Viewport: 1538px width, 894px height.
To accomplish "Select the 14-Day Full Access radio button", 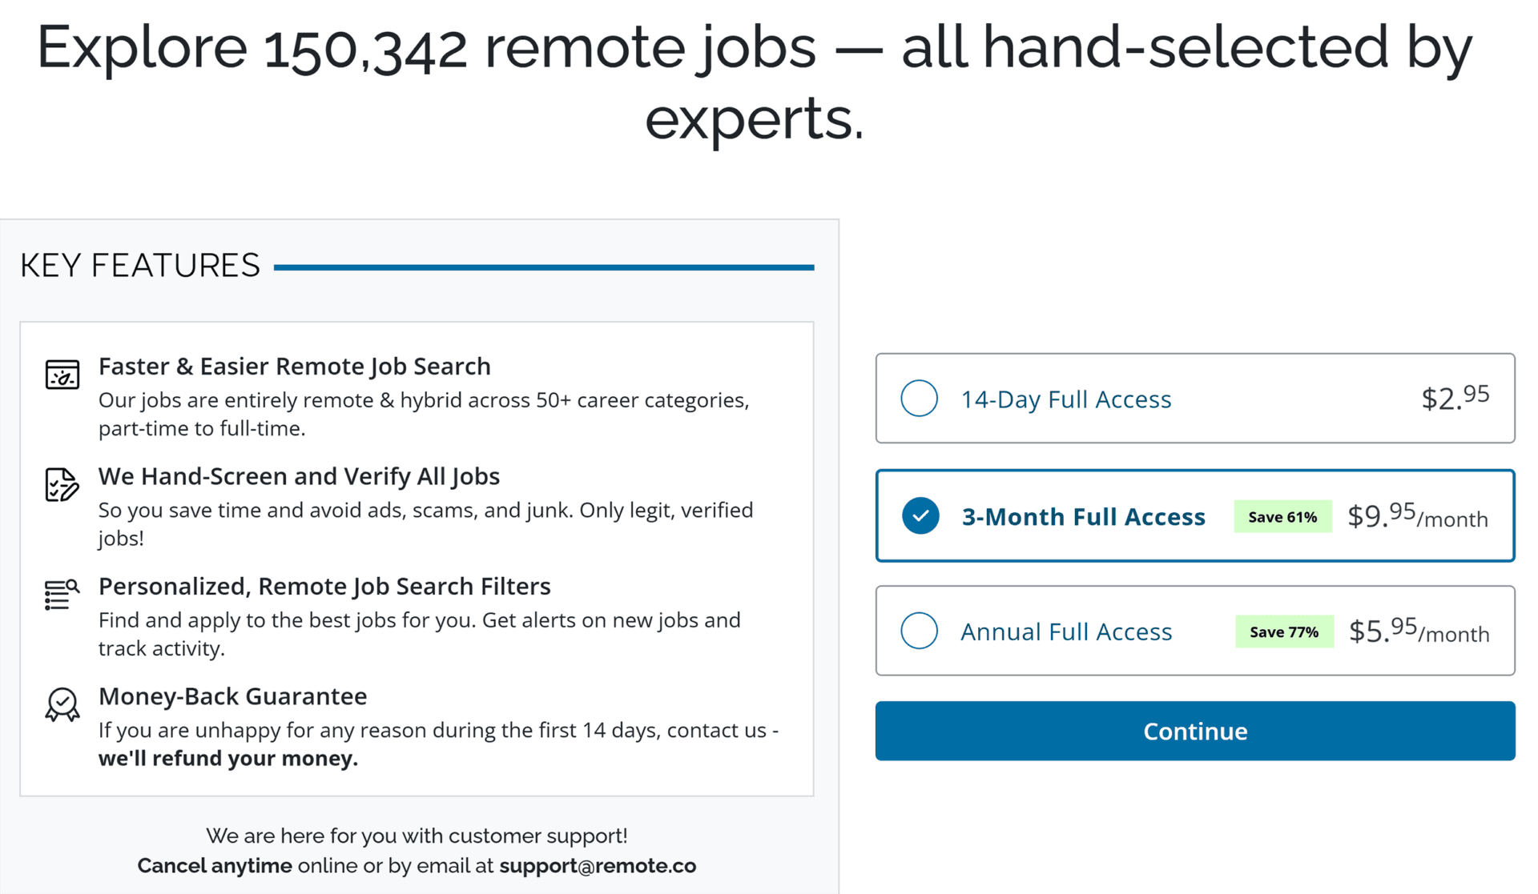I will [919, 399].
